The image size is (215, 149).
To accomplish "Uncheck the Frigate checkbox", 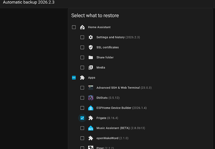I will click(x=82, y=118).
